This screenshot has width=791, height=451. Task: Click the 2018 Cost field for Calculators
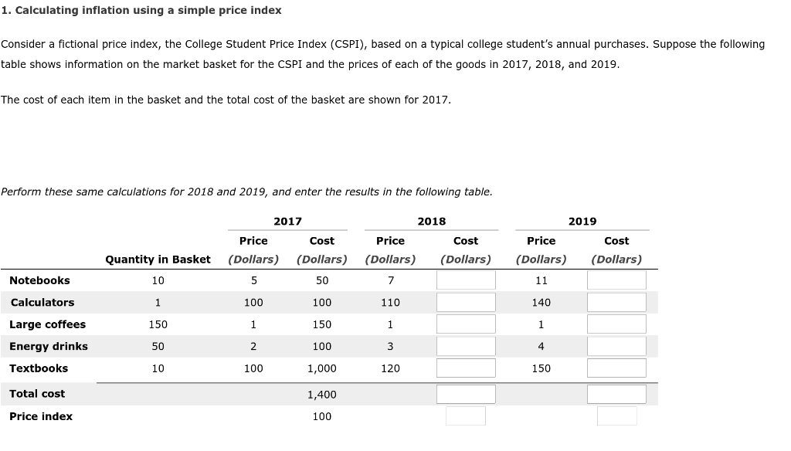(x=466, y=302)
